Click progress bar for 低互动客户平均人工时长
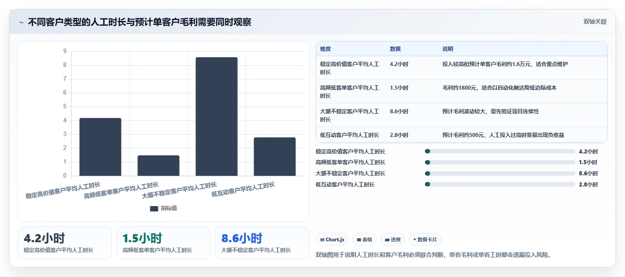Image resolution: width=625 pixels, height=277 pixels. click(x=500, y=184)
